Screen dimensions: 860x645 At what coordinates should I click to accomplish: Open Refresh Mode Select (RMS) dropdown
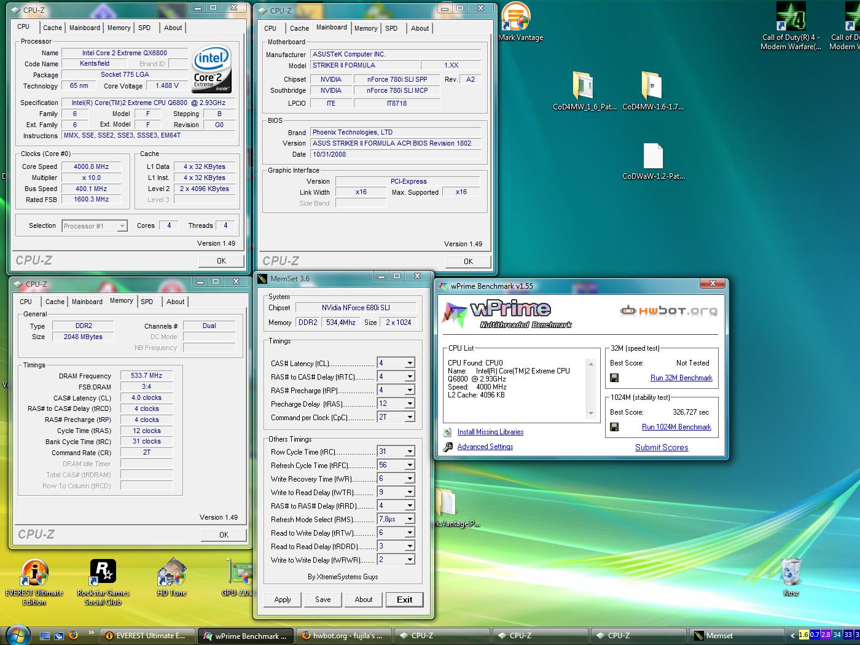pos(410,519)
